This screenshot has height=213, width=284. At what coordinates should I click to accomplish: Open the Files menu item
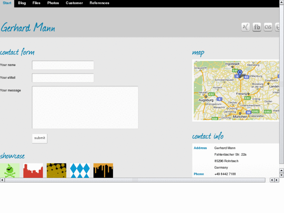(x=36, y=3)
